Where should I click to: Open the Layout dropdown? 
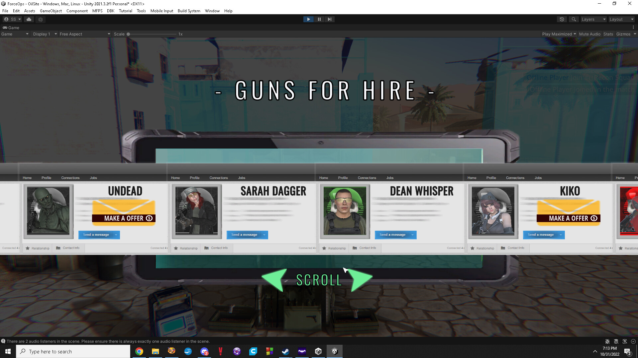coord(621,19)
